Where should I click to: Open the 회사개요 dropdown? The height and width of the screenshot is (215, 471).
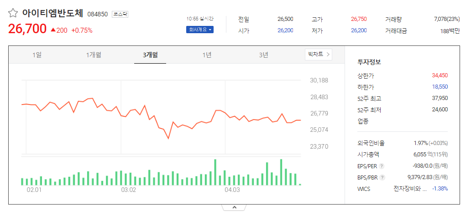click(x=200, y=30)
